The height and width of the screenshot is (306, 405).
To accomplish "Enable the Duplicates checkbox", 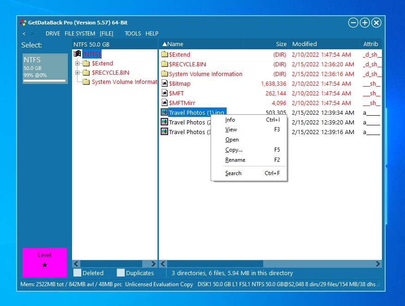I will 121,273.
